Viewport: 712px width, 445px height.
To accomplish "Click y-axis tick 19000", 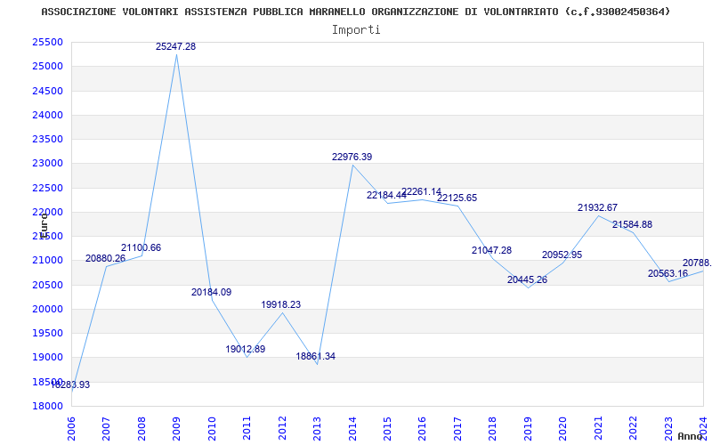I will pos(47,358).
